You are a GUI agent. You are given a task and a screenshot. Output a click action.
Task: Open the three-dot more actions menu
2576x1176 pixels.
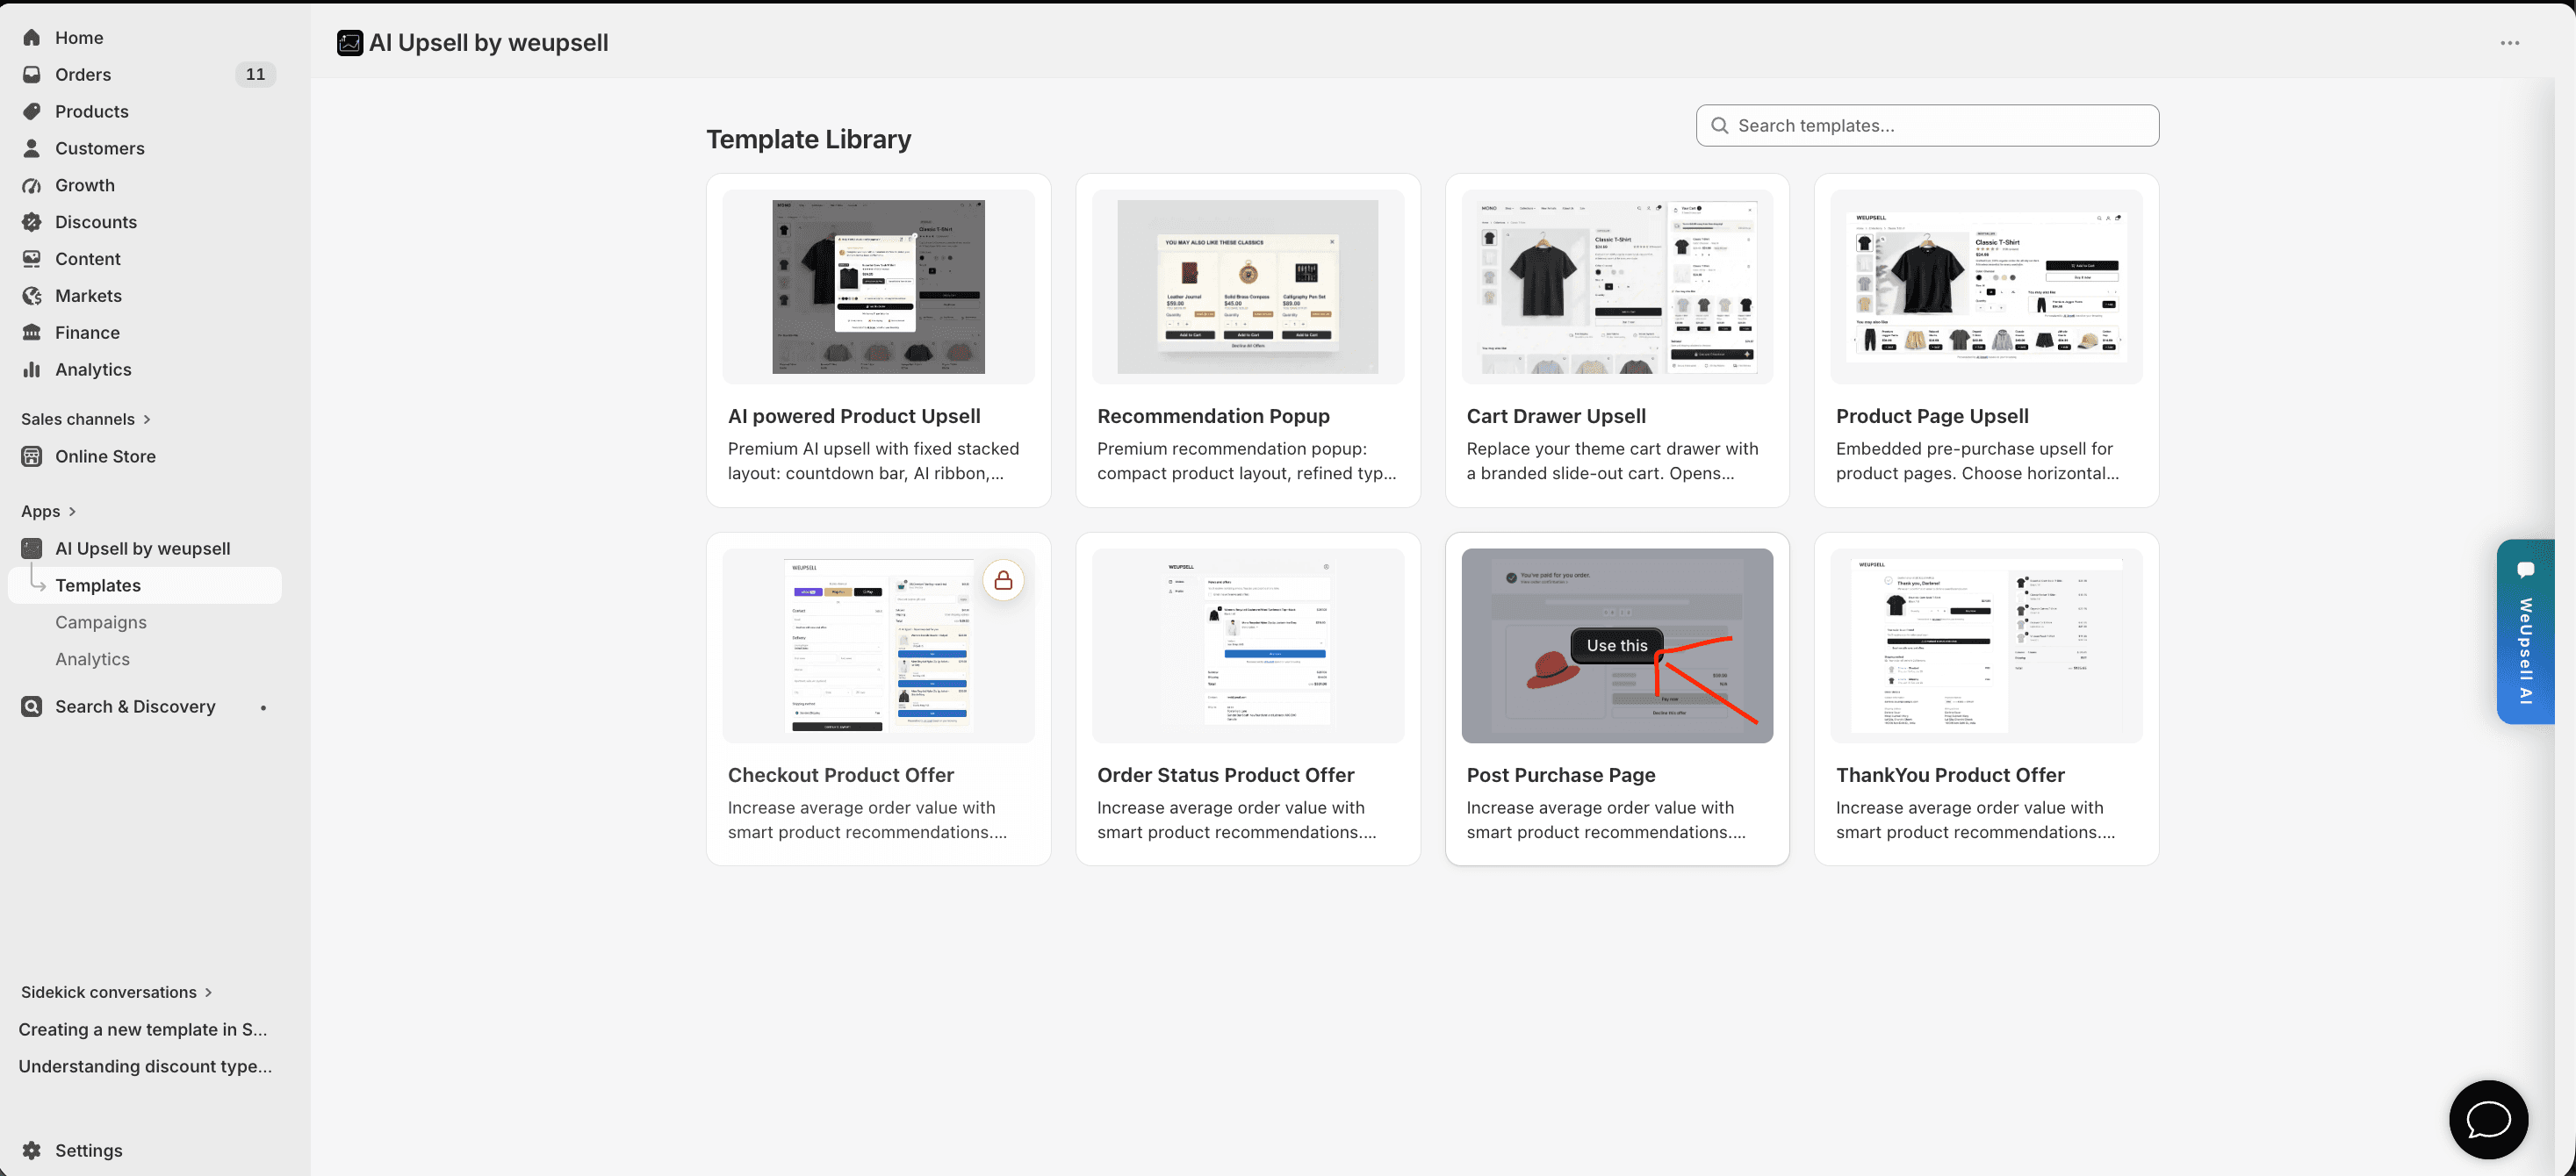click(x=2510, y=43)
